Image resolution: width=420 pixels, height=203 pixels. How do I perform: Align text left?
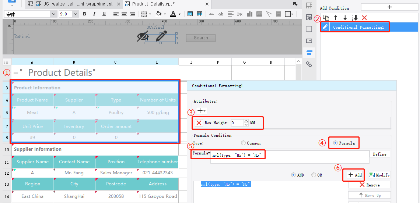(116, 14)
